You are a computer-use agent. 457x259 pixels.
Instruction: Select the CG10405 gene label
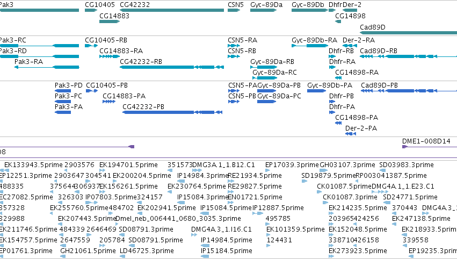[100, 5]
